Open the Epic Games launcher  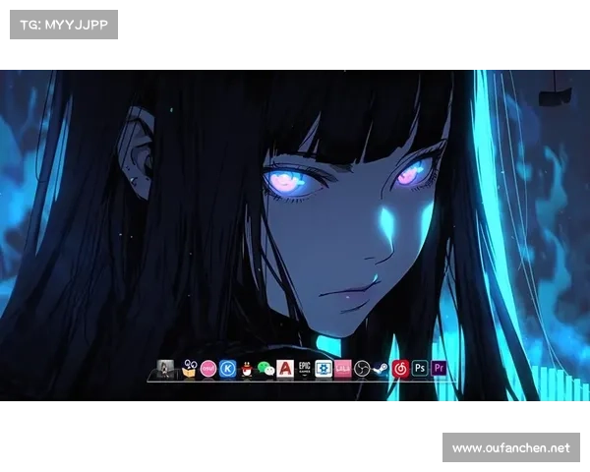coord(304,369)
